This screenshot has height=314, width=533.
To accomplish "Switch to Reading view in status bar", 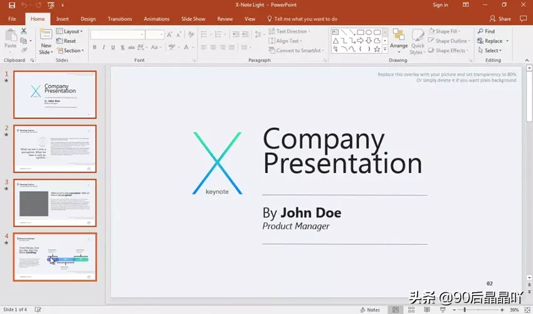I will [x=427, y=310].
